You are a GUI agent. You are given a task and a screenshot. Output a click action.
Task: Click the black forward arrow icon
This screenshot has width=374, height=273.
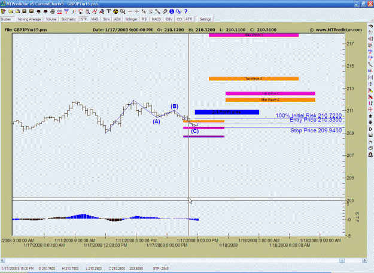pos(45,11)
